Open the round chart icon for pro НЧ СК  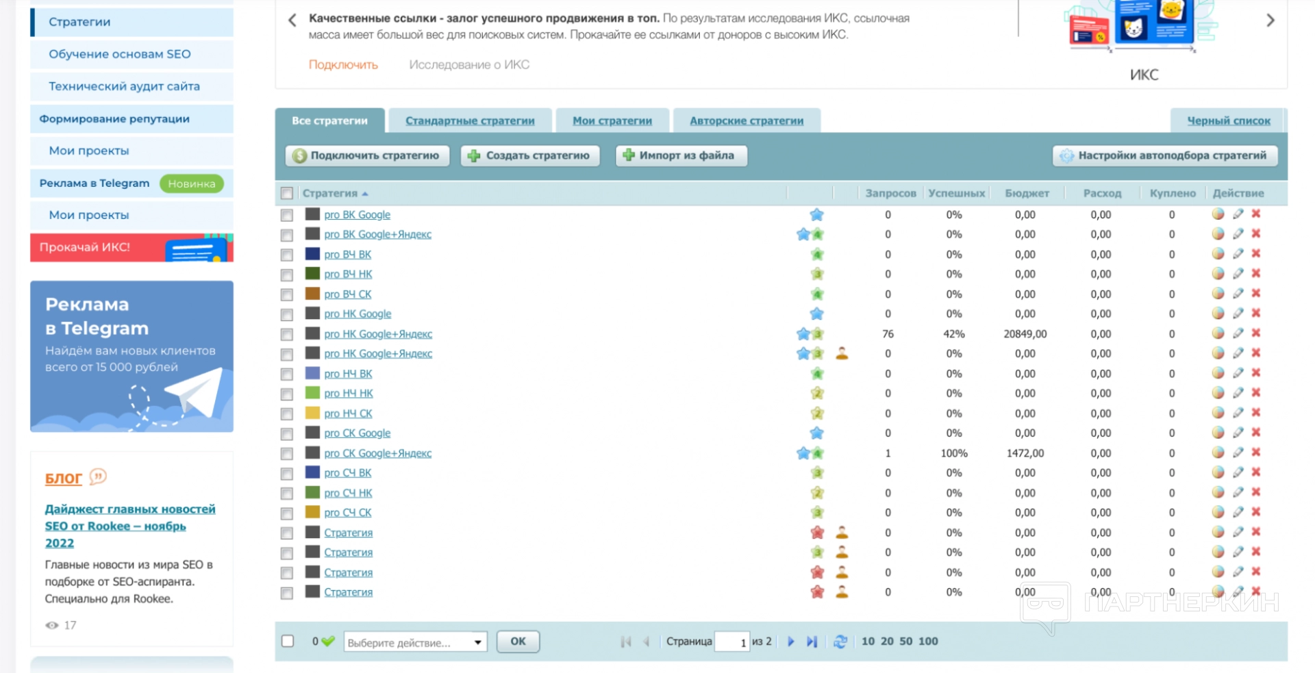tap(1218, 413)
